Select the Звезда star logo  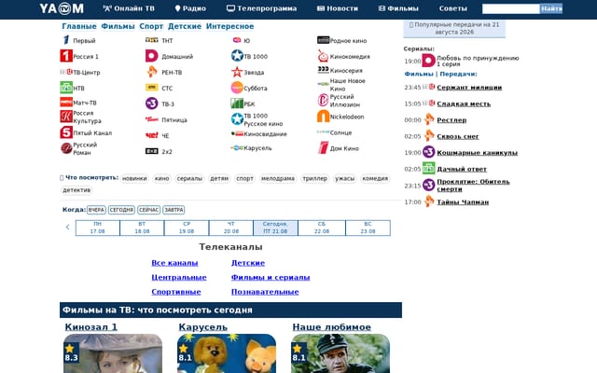237,72
